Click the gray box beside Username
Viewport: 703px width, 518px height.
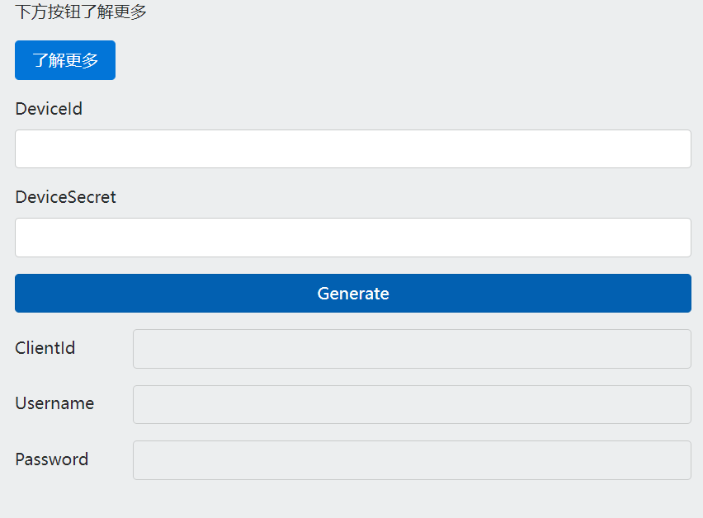click(412, 404)
